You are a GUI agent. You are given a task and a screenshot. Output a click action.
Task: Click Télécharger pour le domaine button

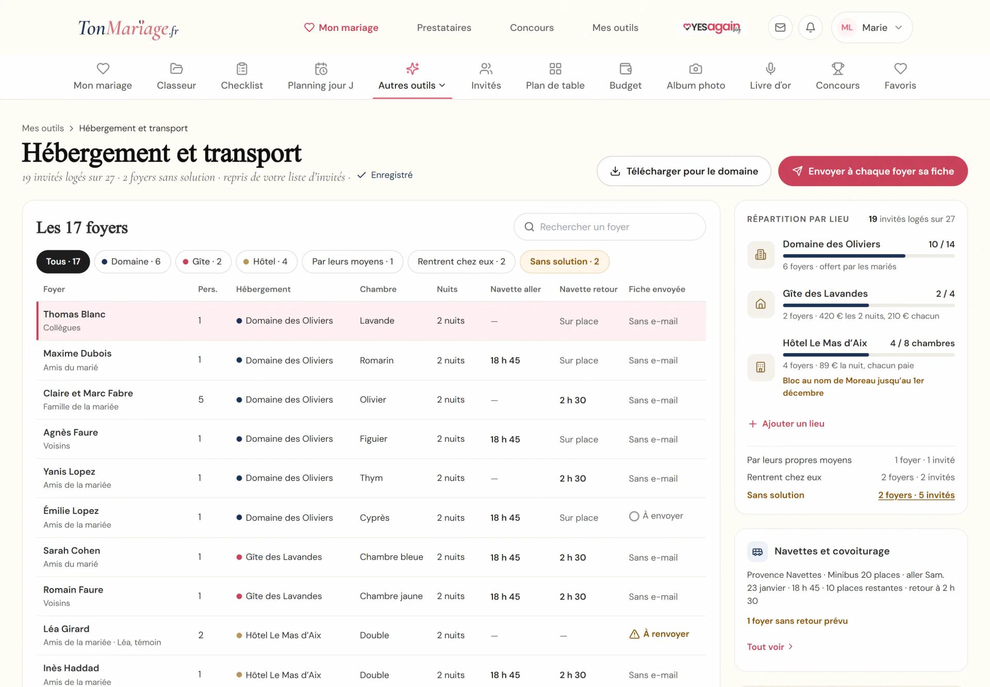(x=684, y=171)
